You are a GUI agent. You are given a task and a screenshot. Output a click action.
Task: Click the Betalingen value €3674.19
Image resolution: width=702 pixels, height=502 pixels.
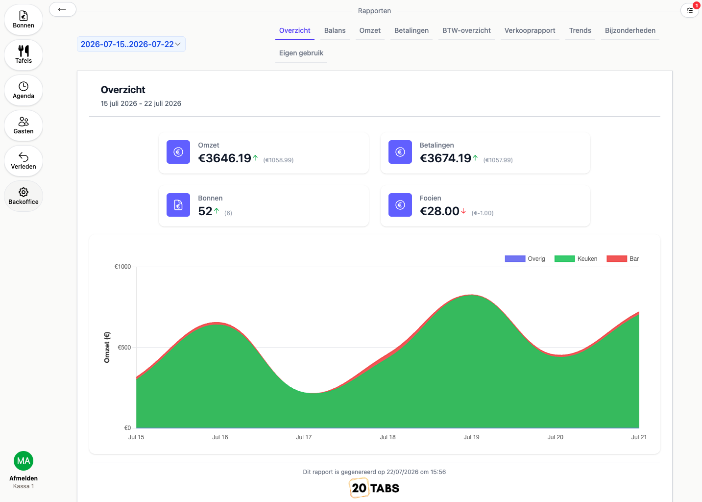445,158
